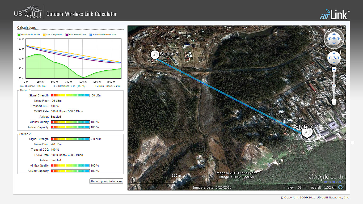
Task: Click Station 1 TX/RX Rate 300.0 Mbps value
Action: pos(67,111)
